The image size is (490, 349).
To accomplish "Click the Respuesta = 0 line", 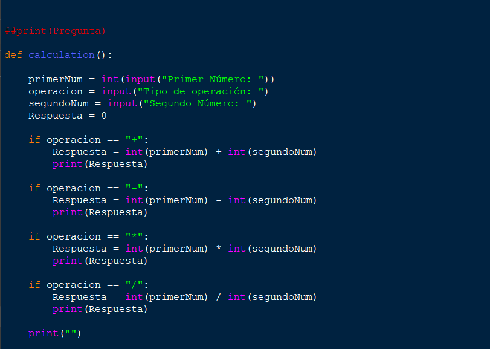I will [x=67, y=116].
